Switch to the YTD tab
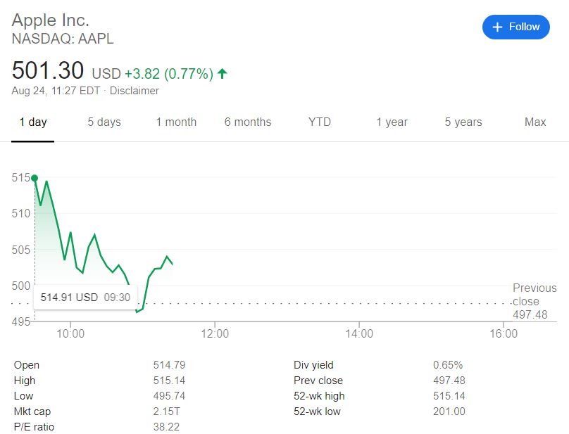 (x=320, y=122)
